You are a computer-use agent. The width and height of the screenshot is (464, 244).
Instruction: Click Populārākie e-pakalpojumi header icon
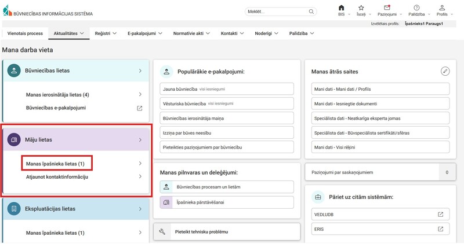point(166,72)
